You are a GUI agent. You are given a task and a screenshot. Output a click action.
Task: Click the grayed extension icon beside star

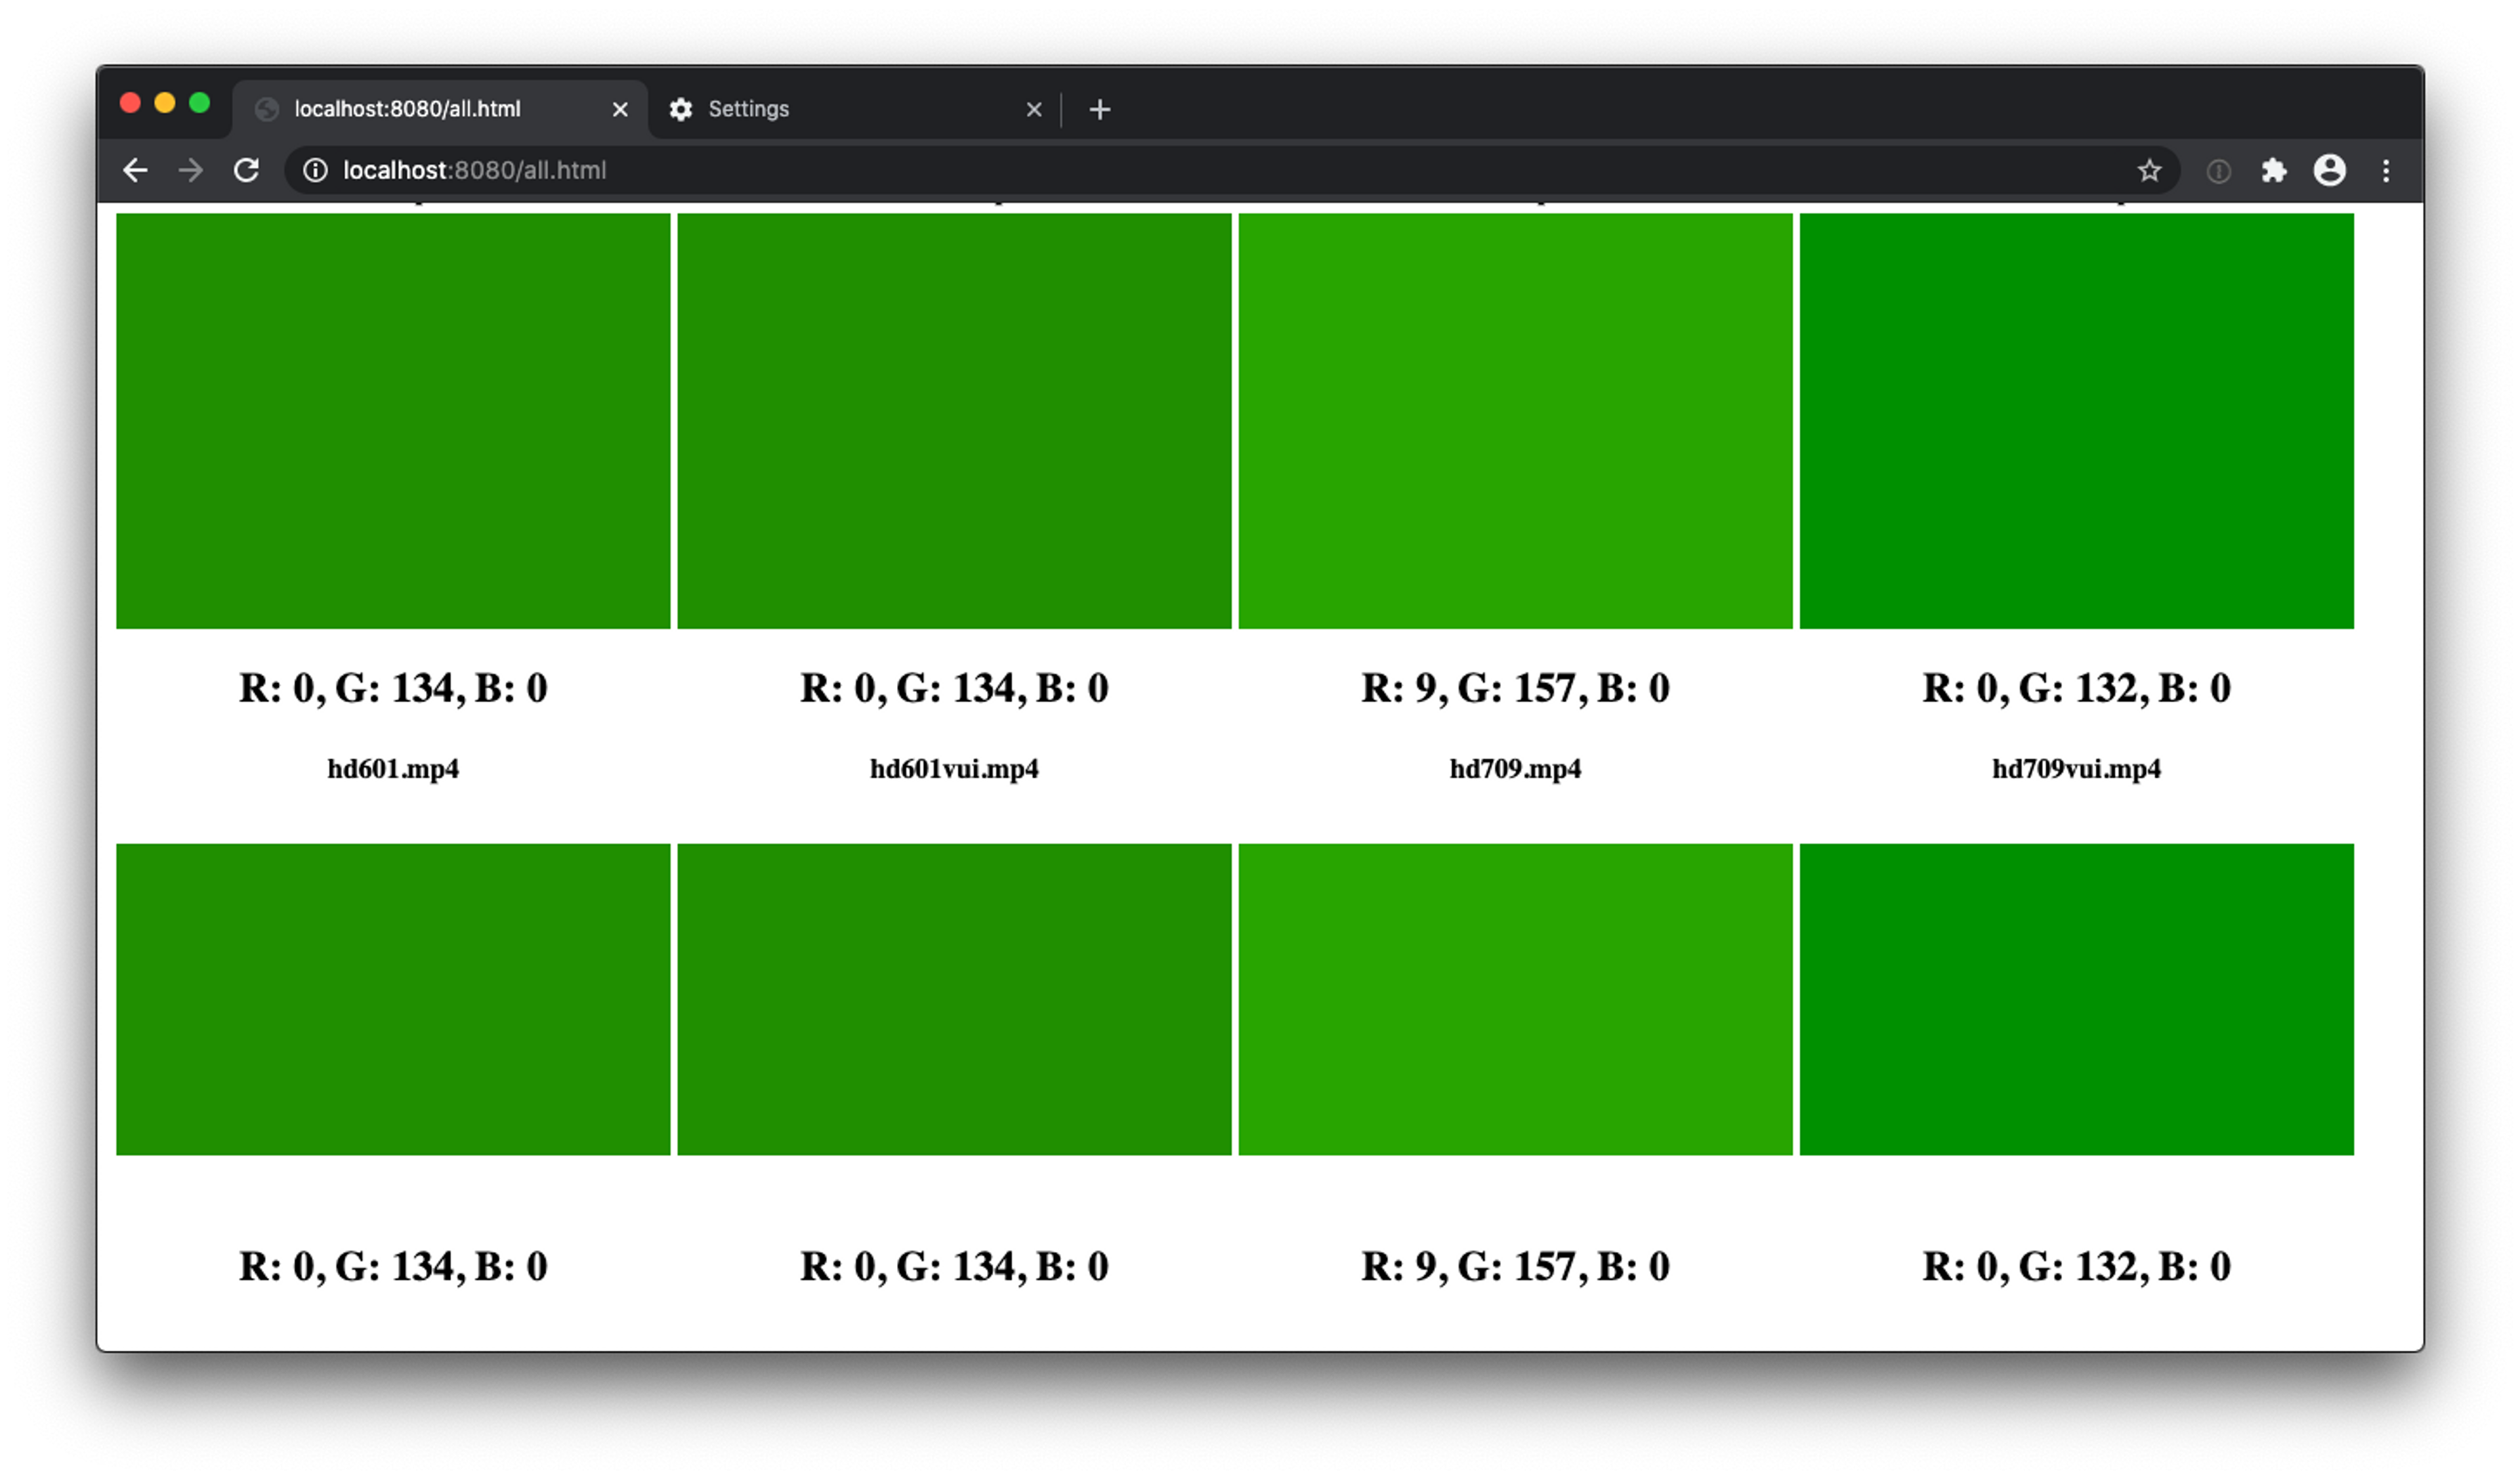point(2218,171)
